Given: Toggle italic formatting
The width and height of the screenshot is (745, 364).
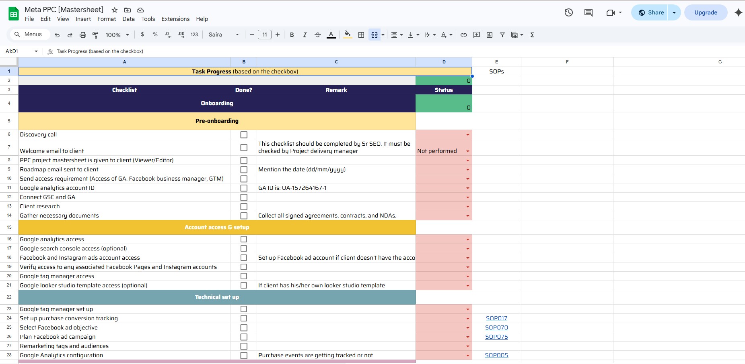Looking at the screenshot, I should (305, 35).
